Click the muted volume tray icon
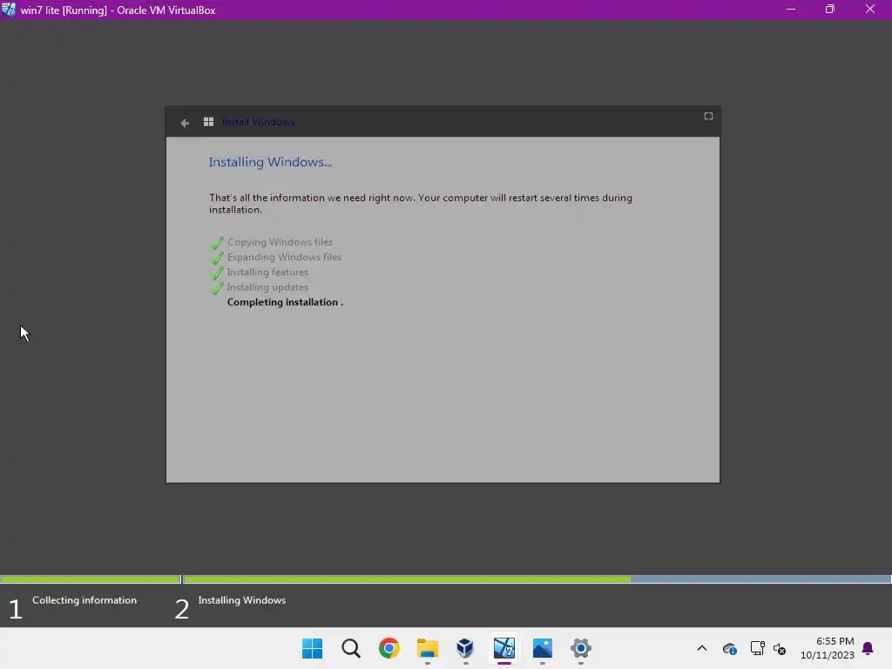The image size is (892, 669). (780, 648)
